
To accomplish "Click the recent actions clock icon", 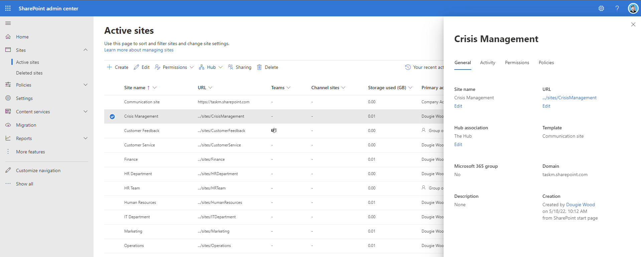I will tap(408, 67).
